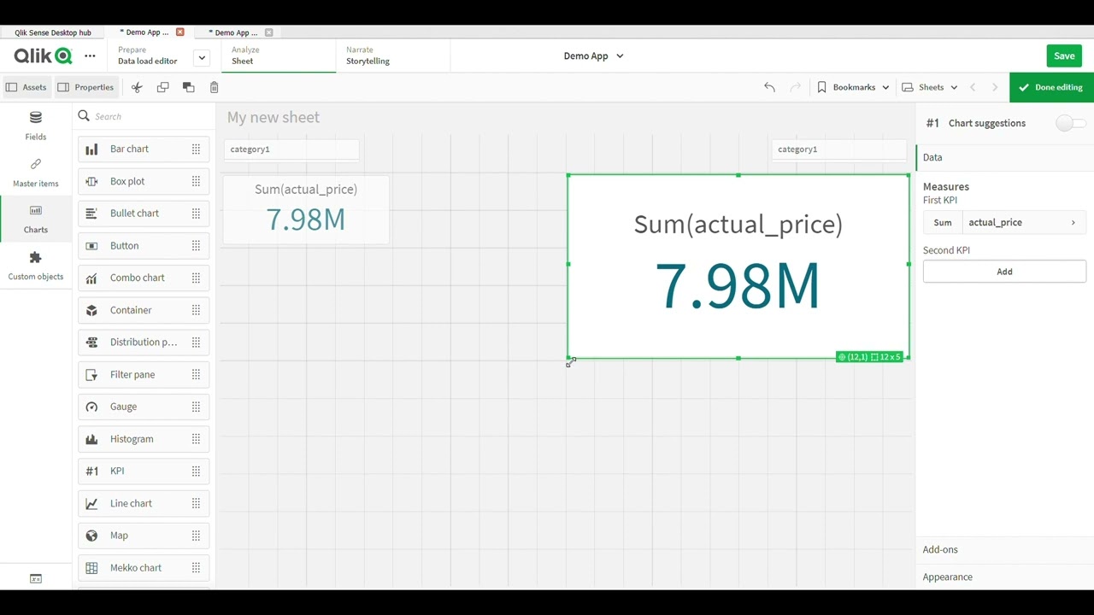Add a Second KPI measure
This screenshot has height=615, width=1094.
pos(1004,272)
